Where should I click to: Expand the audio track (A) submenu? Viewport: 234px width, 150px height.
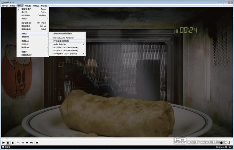click(x=33, y=41)
